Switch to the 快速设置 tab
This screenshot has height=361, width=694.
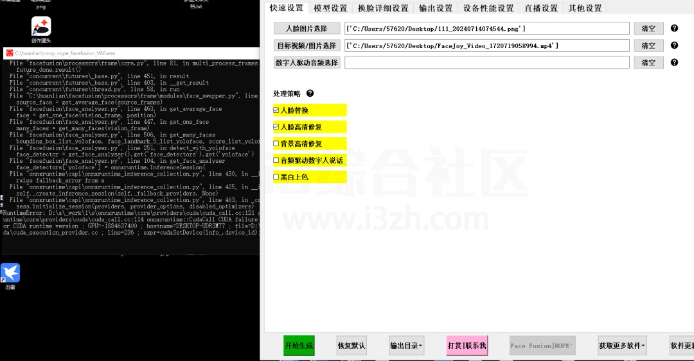point(287,8)
